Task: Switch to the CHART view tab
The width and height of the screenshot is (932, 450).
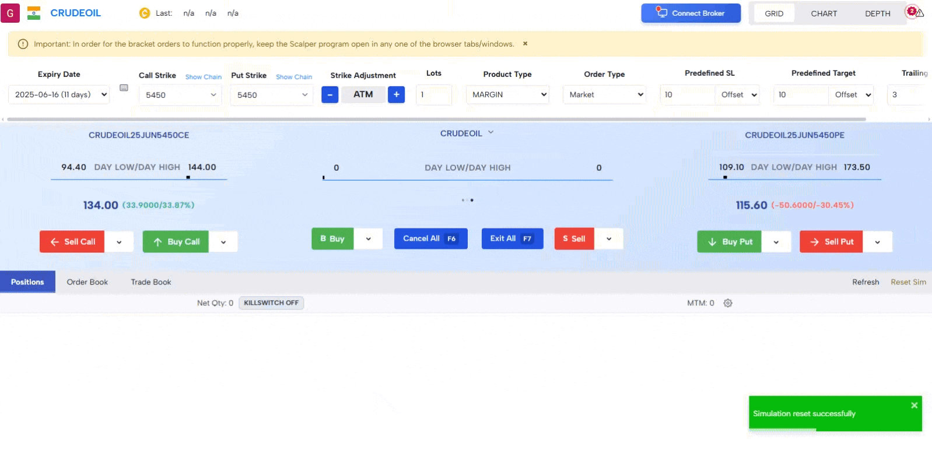Action: pyautogui.click(x=824, y=13)
